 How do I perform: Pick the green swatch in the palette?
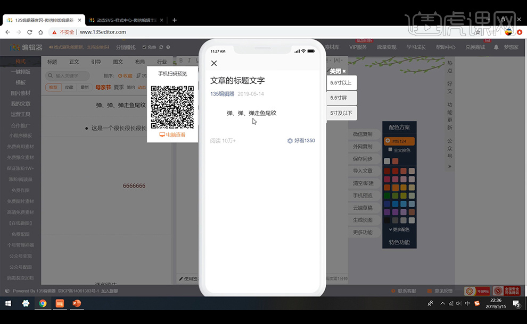pos(387,196)
